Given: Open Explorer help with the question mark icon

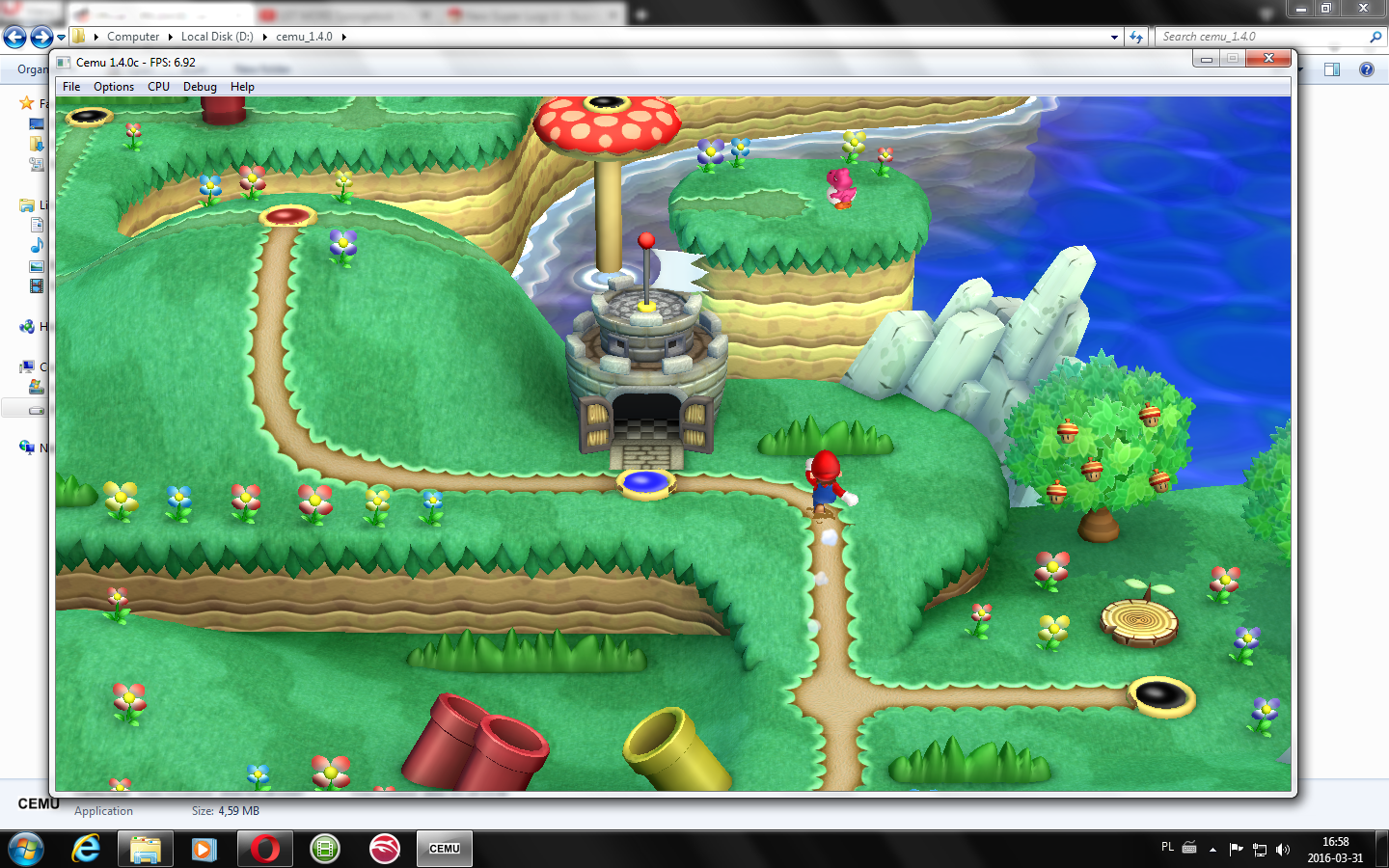Looking at the screenshot, I should (1367, 69).
